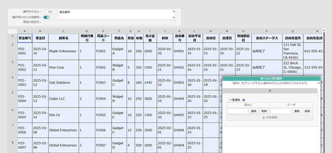Click the 項目の設定先 field

[x=110, y=23]
